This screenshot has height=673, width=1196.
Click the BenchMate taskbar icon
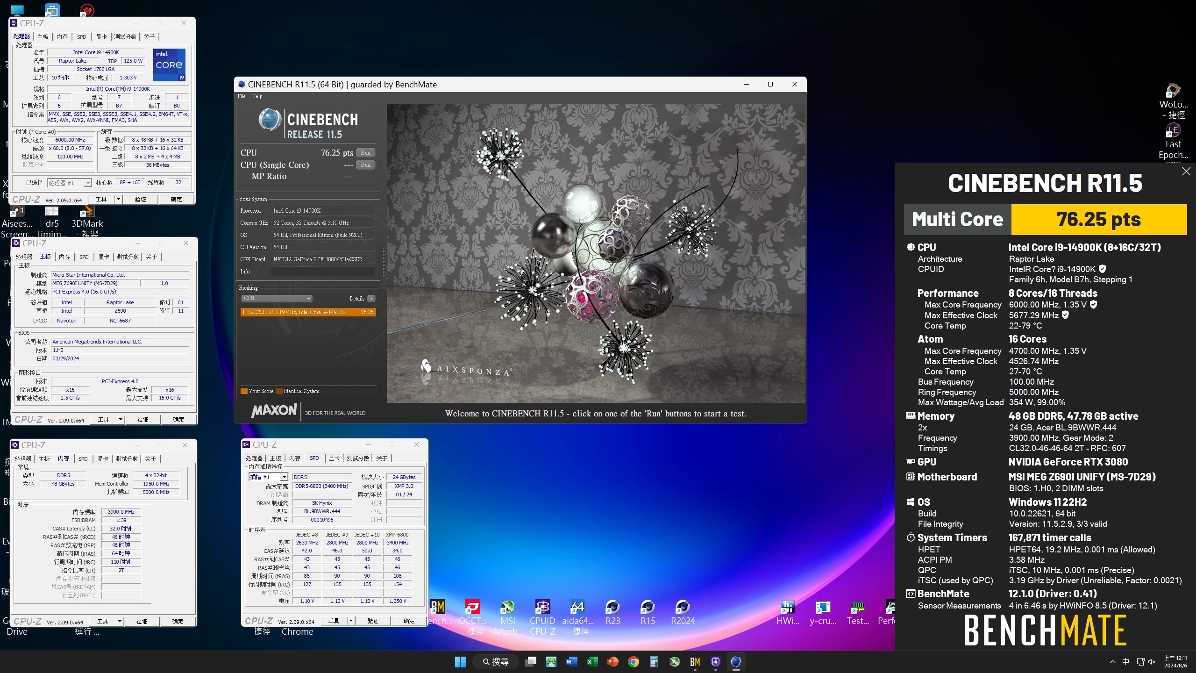tap(695, 662)
